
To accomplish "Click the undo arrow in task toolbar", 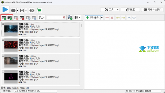I will coord(118,18).
